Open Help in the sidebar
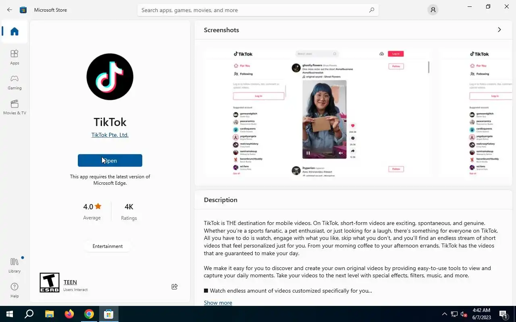 point(15,290)
